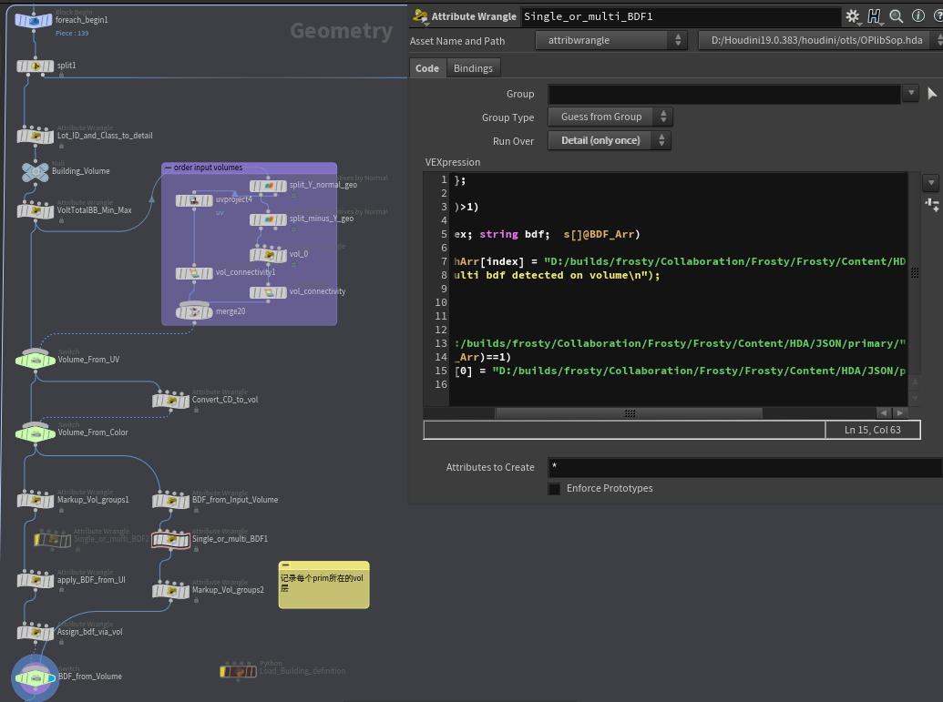Enable the Enforce Prototypes checkbox

click(x=554, y=489)
